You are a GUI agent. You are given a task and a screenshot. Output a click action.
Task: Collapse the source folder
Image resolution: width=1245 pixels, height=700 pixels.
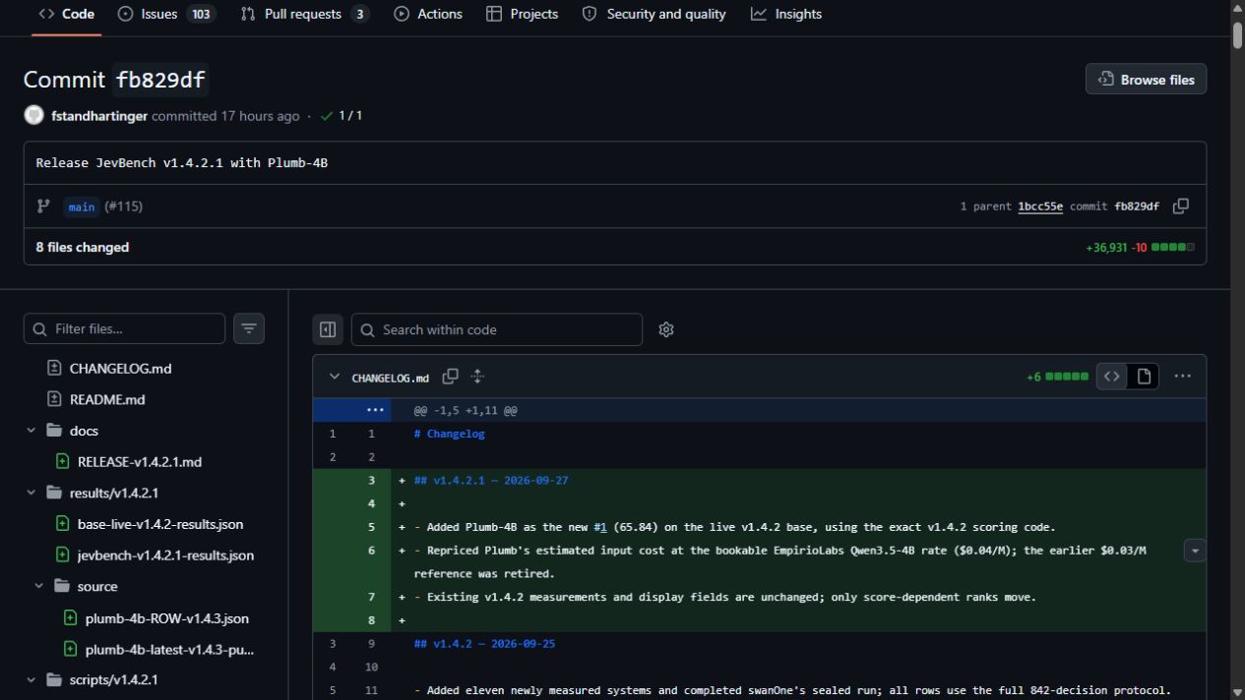tap(39, 586)
